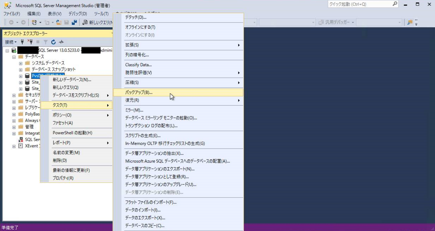Select the タスク(T) context menu entry
Image resolution: width=435 pixels, height=231 pixels.
tap(76, 105)
